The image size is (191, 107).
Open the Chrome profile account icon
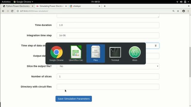(184, 11)
